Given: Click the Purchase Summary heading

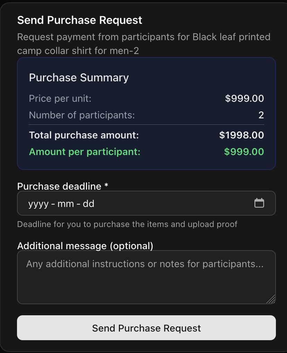Looking at the screenshot, I should pos(79,78).
